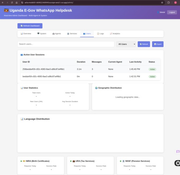
Task: Click the URA briefcase icon
Action: (x=74, y=161)
